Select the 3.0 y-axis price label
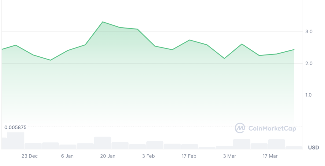 (309, 32)
